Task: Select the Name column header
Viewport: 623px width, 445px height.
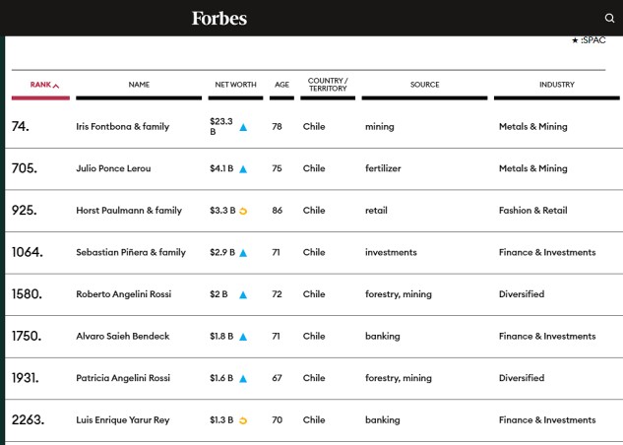Action: point(139,85)
